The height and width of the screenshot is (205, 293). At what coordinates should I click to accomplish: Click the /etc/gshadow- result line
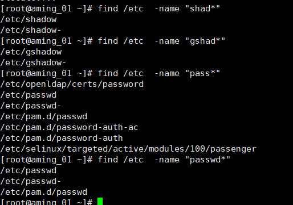pyautogui.click(x=33, y=63)
